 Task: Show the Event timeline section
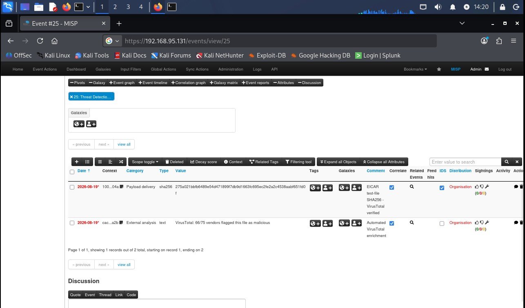click(x=153, y=82)
